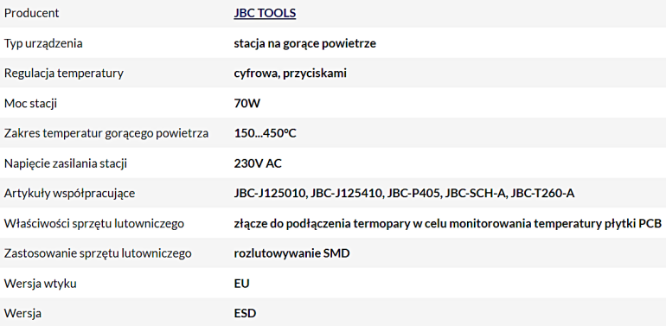This screenshot has height=326, width=666.
Task: Select 'Zakres temperatur gorącego powietrza' label
Action: pyautogui.click(x=106, y=134)
